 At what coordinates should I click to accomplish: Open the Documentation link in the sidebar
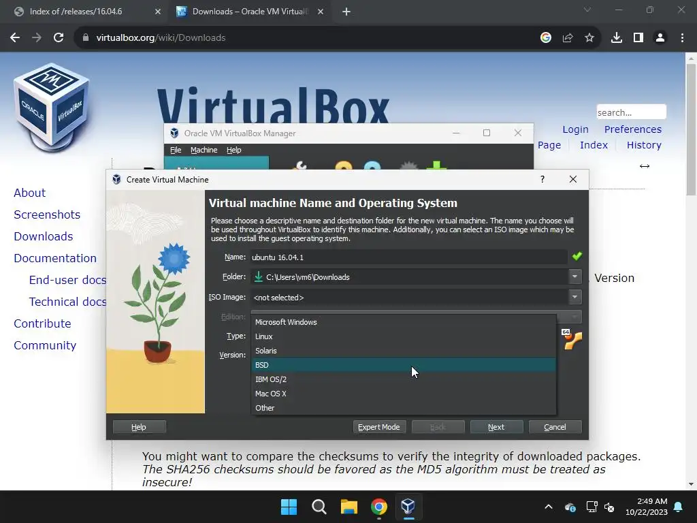[x=55, y=258]
